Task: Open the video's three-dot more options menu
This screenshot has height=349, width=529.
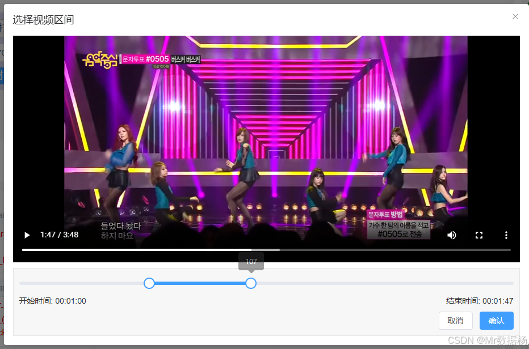Action: [506, 235]
